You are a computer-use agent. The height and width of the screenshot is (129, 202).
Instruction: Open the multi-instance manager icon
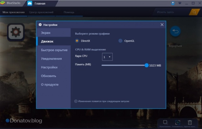click(165, 122)
